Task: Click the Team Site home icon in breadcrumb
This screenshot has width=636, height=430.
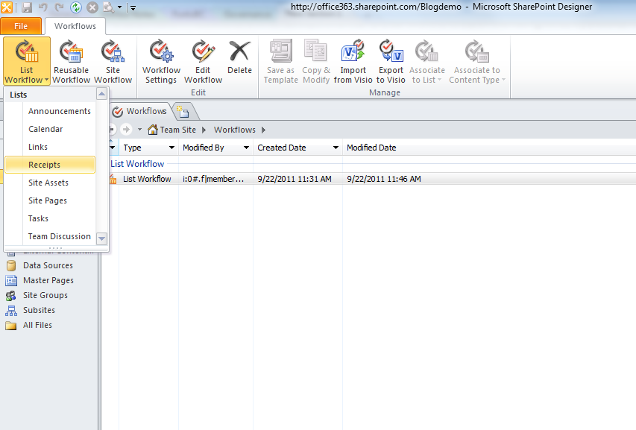Action: coord(153,130)
